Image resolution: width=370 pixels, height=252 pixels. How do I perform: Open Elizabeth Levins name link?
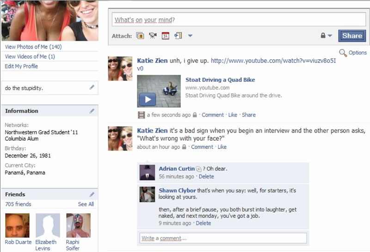click(x=46, y=245)
